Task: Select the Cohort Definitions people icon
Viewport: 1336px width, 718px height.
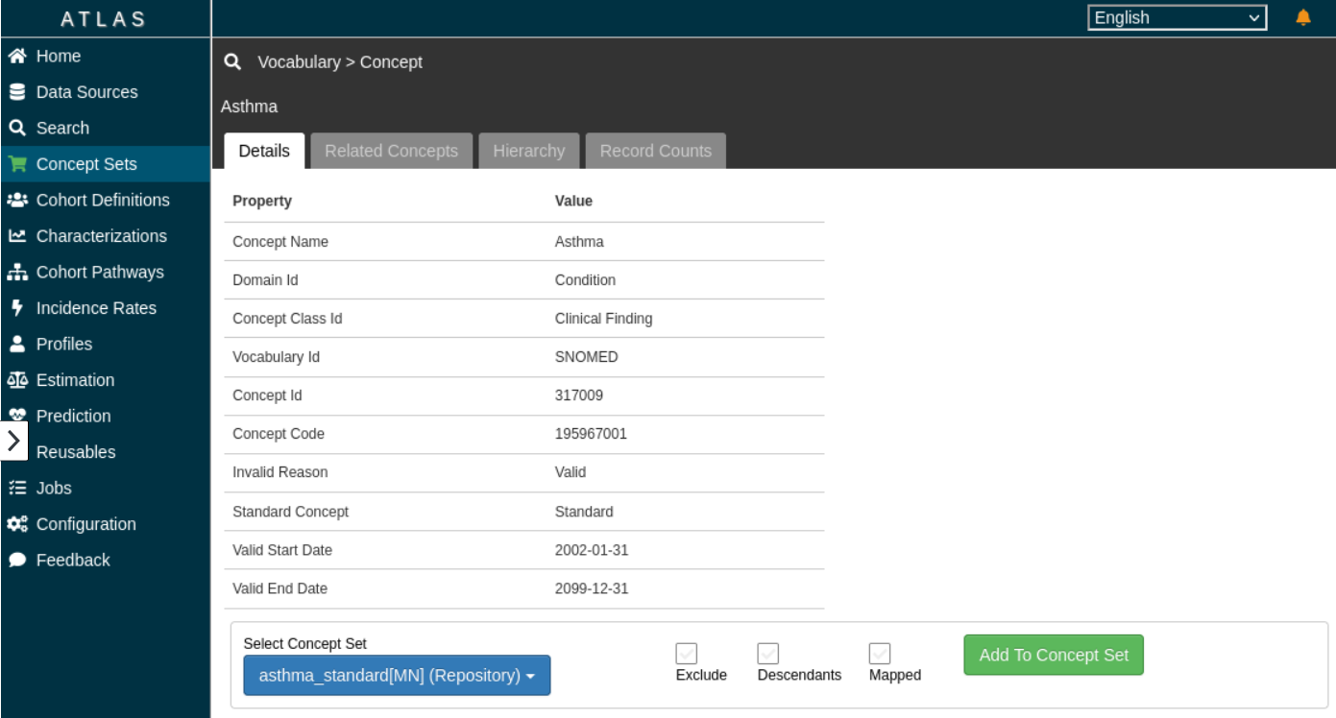Action: pos(16,200)
